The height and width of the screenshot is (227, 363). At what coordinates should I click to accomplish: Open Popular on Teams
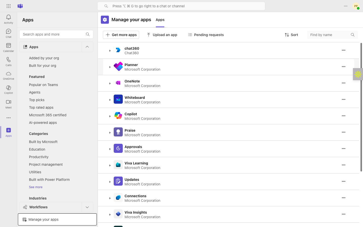click(43, 85)
